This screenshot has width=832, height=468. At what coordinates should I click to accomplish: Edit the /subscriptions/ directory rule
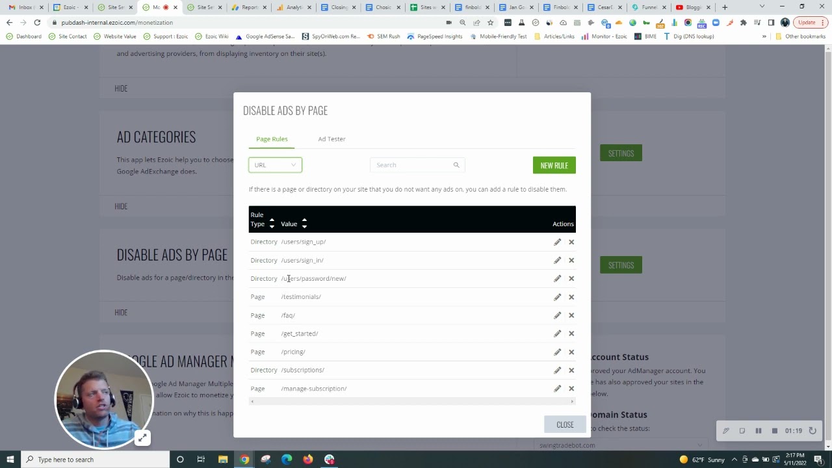coord(557,370)
